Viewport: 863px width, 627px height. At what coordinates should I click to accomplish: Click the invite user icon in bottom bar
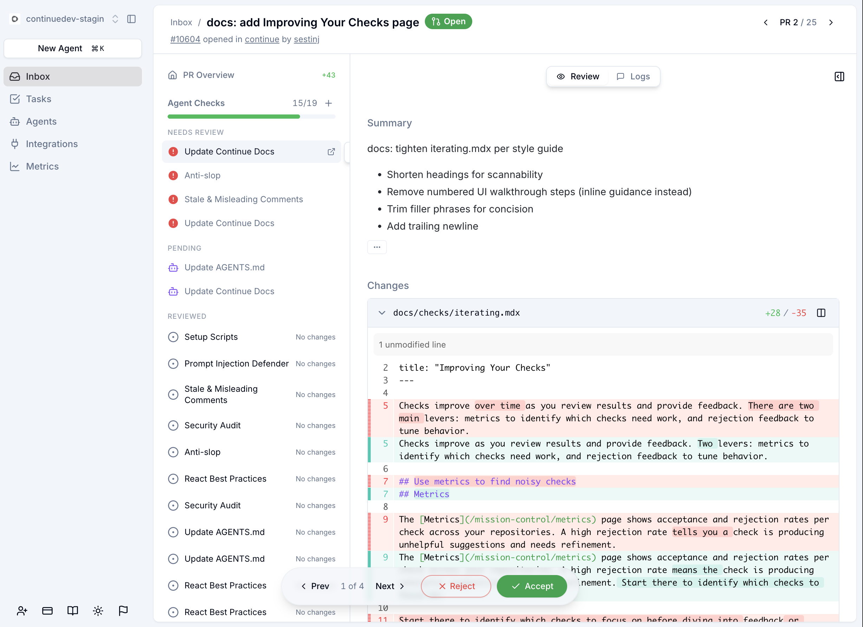point(22,610)
